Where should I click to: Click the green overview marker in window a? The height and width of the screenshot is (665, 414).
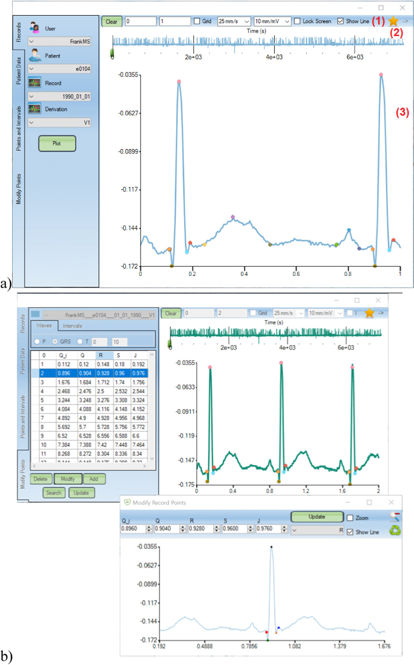(112, 53)
